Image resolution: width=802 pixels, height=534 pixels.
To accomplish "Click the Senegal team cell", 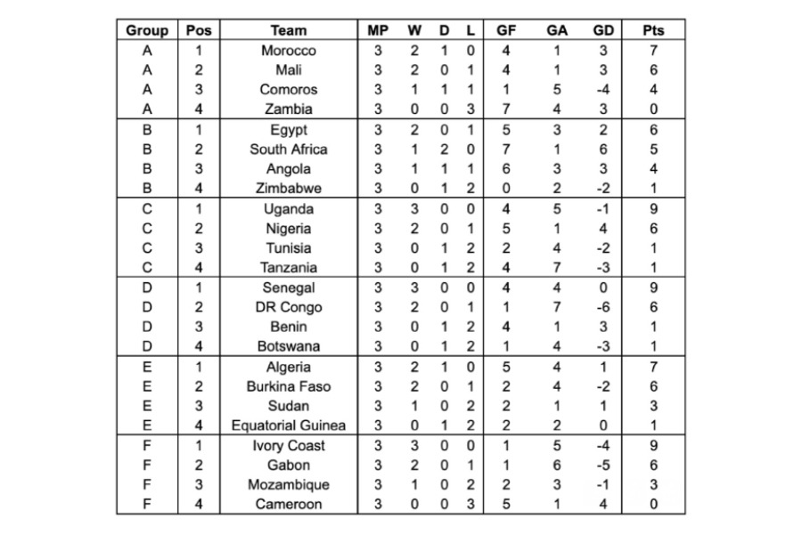I will tap(289, 287).
